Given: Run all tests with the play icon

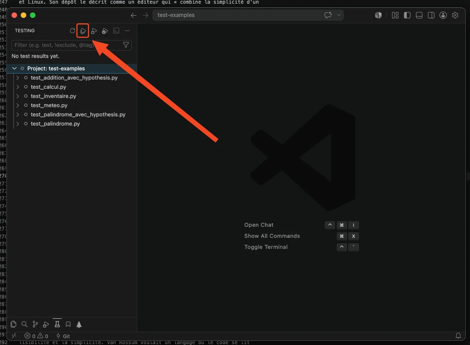Looking at the screenshot, I should 83,31.
